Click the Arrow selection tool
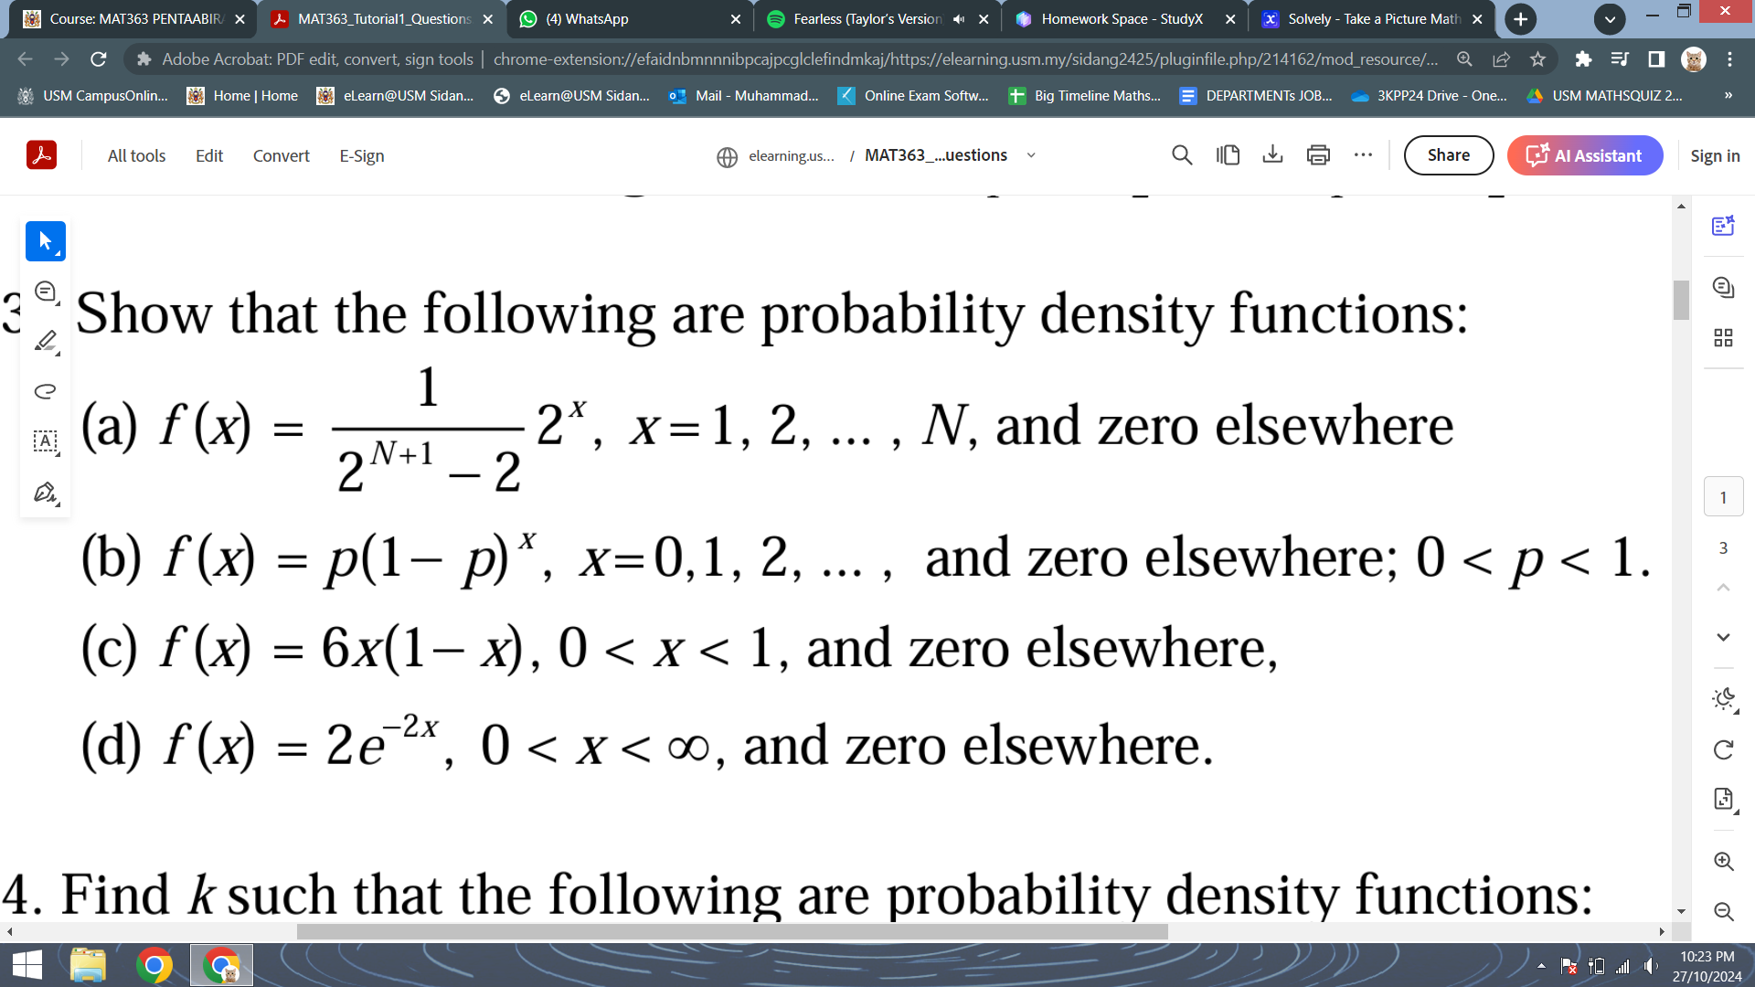Image resolution: width=1755 pixels, height=987 pixels. (x=45, y=241)
